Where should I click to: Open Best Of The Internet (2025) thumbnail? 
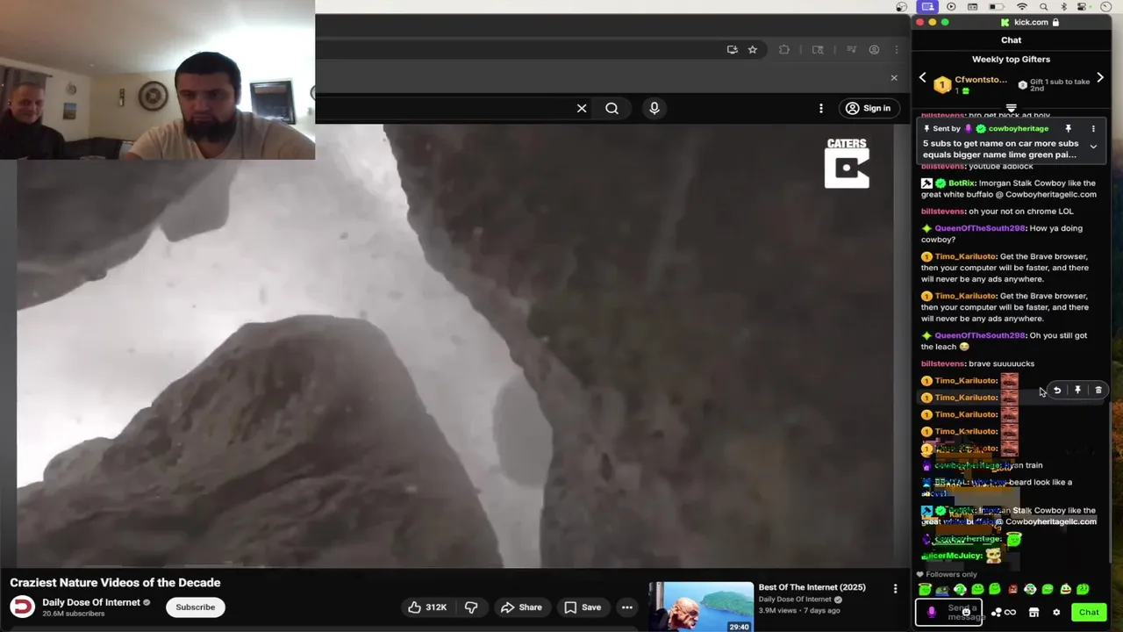click(x=701, y=607)
